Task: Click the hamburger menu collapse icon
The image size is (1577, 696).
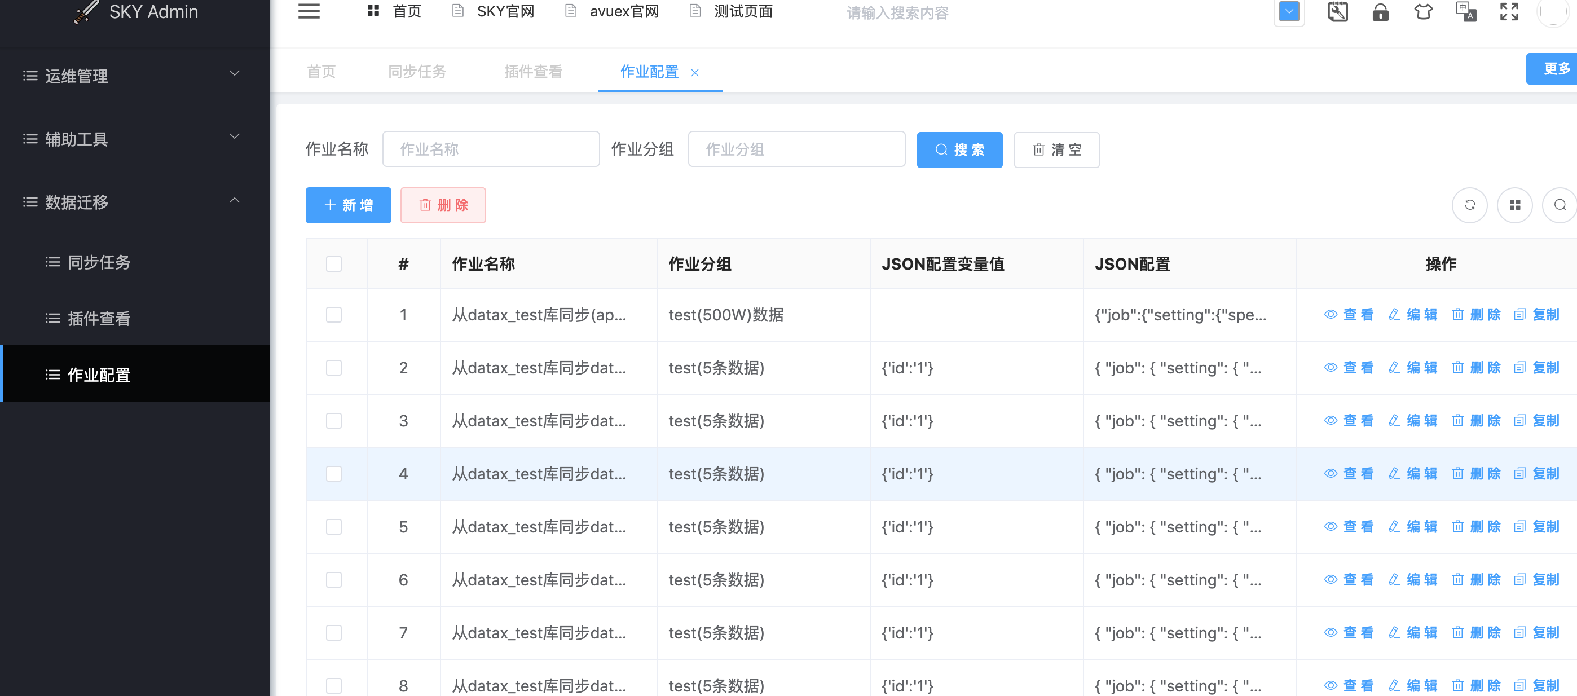Action: 309,11
